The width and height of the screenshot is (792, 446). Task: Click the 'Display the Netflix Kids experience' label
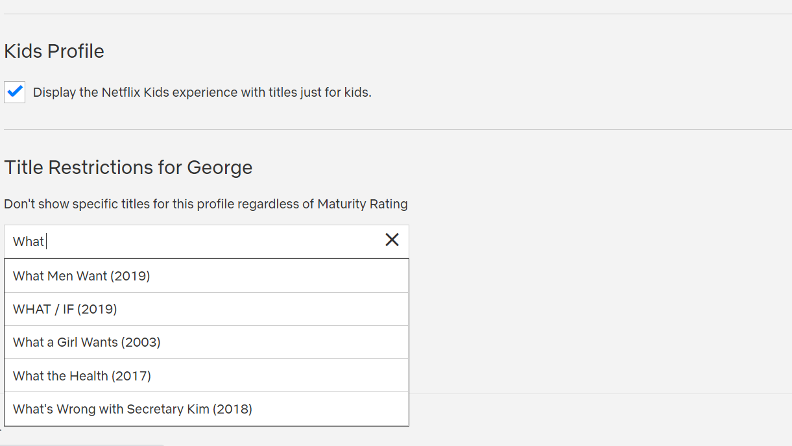click(202, 92)
